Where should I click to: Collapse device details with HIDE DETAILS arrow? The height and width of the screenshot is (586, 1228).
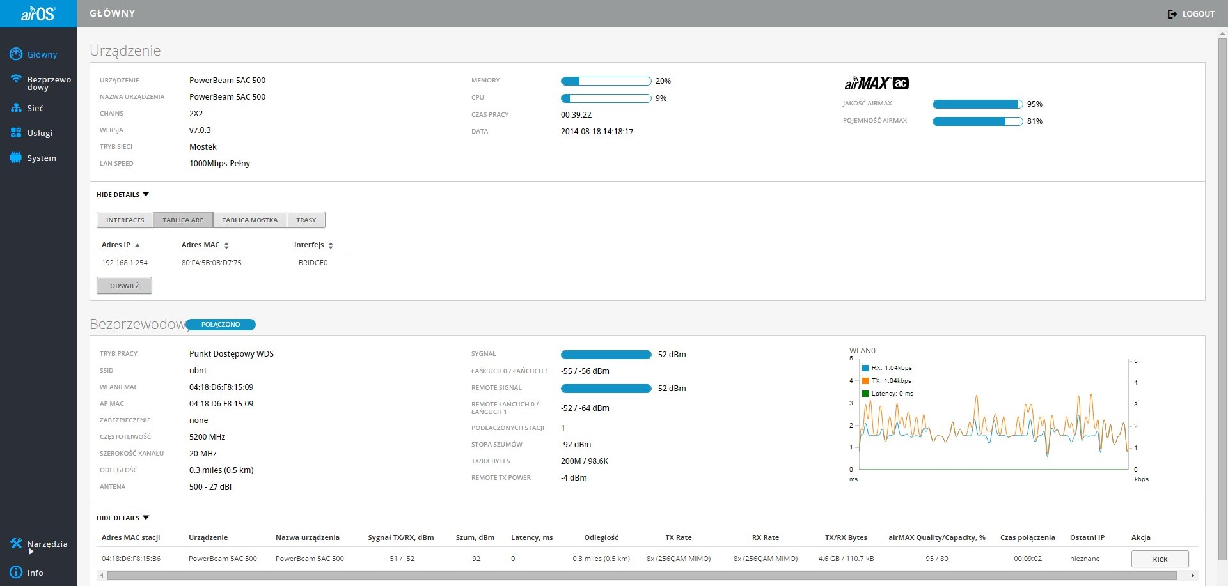(x=146, y=194)
